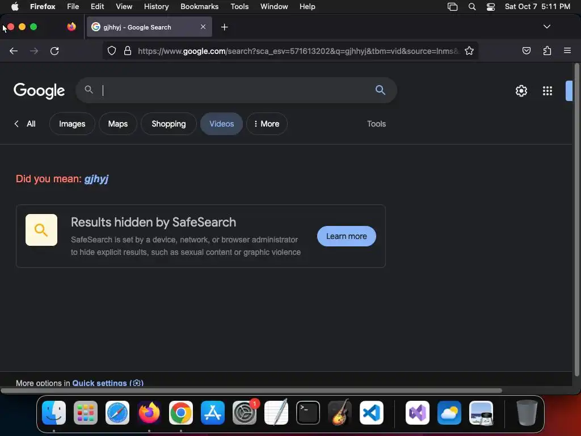Focus the Google search text field
The width and height of the screenshot is (581, 436).
tap(237, 90)
